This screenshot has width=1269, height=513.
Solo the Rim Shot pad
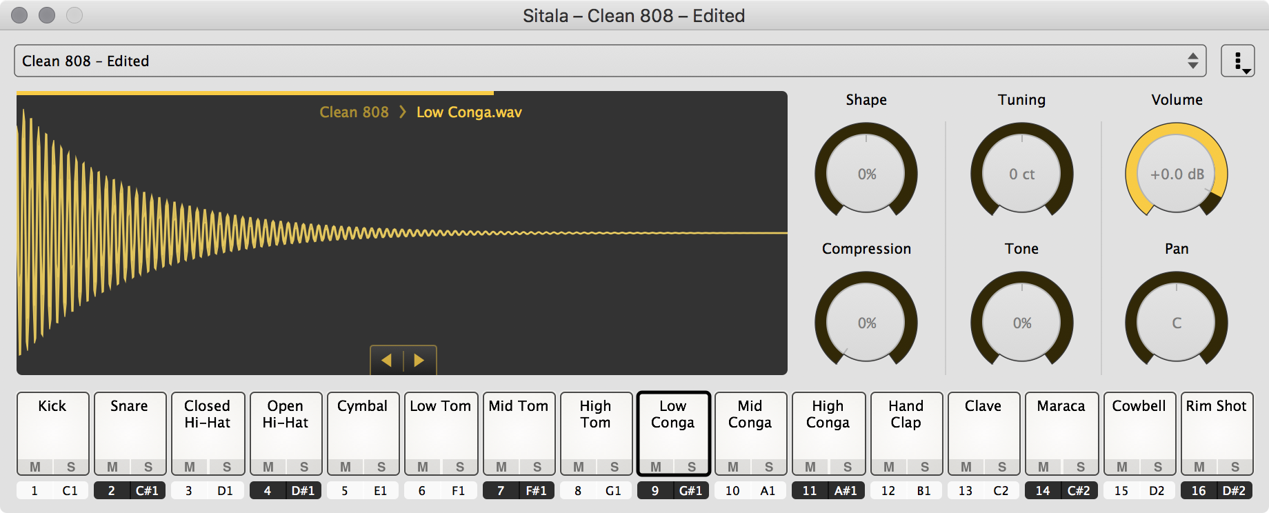coord(1235,467)
